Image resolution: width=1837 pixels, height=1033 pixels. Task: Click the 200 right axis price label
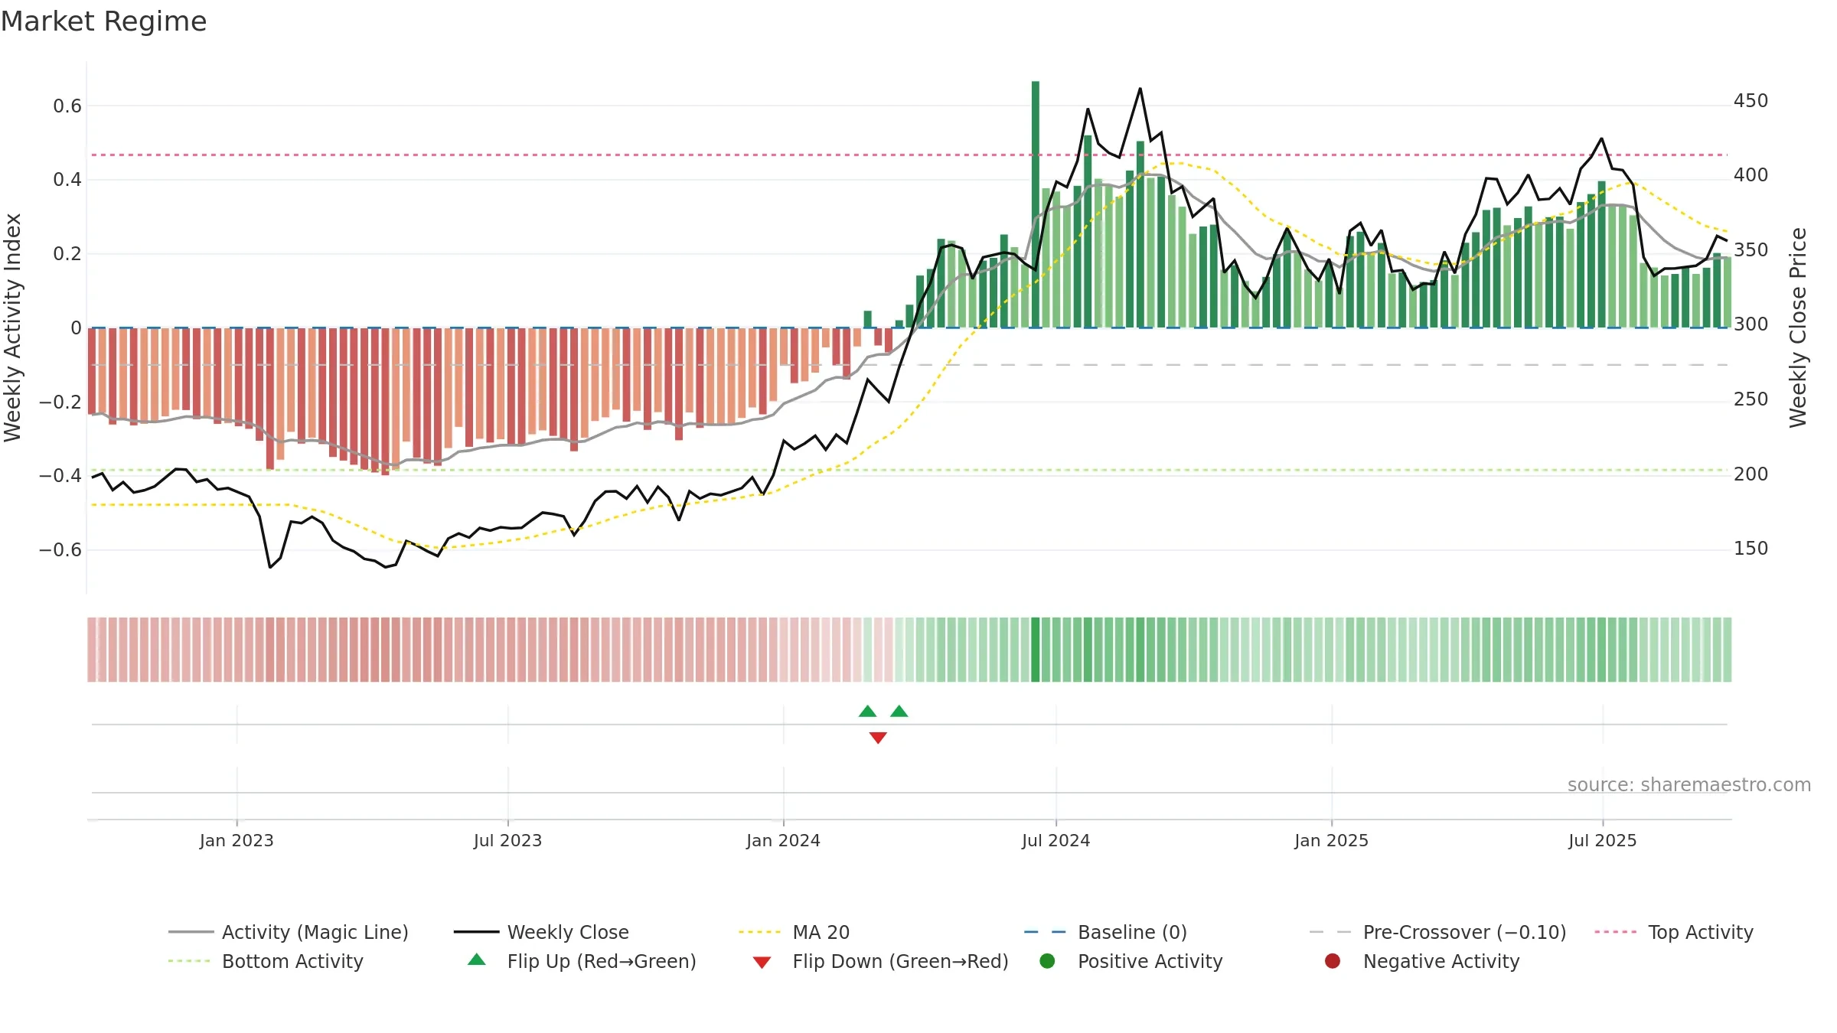click(x=1751, y=474)
